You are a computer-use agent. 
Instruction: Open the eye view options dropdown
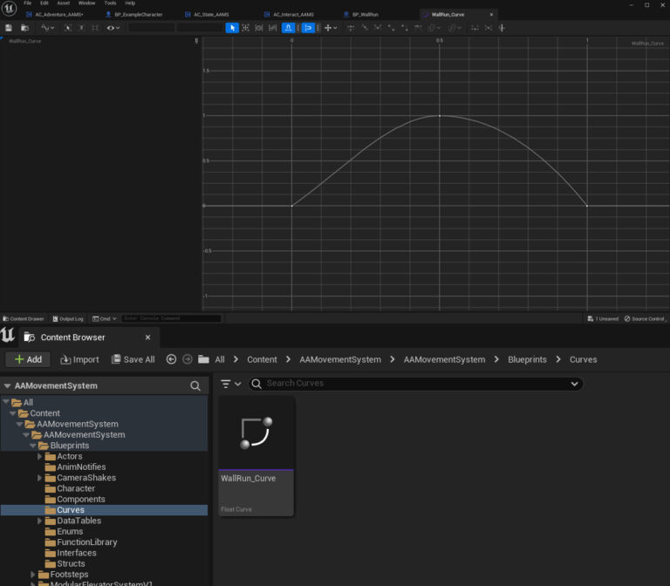click(x=113, y=28)
